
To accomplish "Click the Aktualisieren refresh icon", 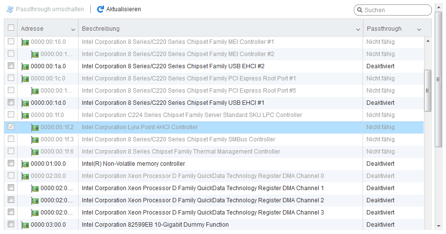I will pos(101,9).
